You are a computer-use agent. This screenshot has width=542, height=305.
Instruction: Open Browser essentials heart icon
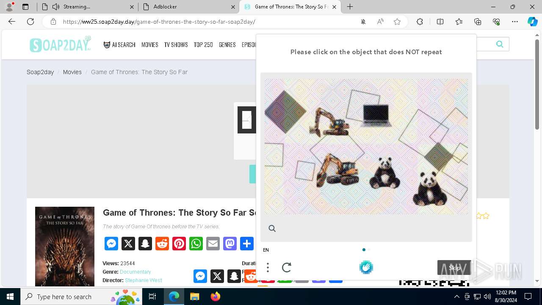pyautogui.click(x=496, y=22)
